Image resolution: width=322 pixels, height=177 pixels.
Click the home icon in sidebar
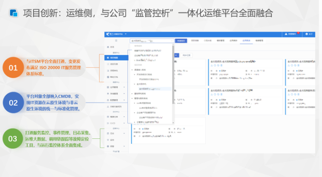coord(108,47)
